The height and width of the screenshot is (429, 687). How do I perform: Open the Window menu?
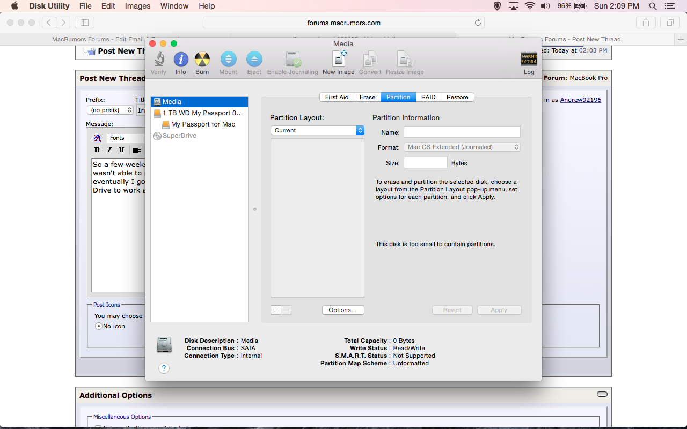(x=174, y=6)
